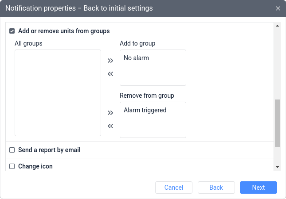Check the Change icon option

12,167
